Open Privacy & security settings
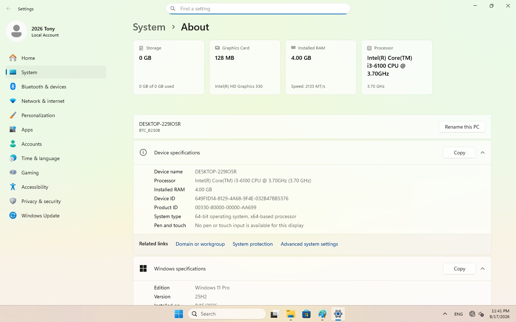 point(56,201)
